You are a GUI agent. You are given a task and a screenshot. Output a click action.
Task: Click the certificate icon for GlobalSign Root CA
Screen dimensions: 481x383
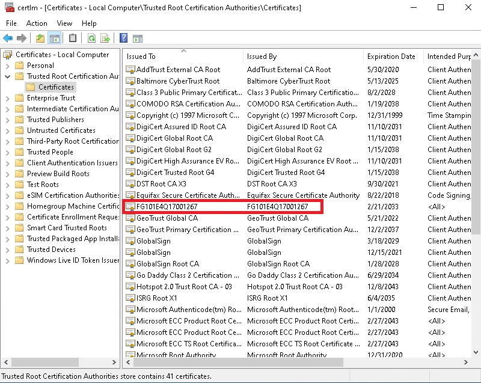pos(130,264)
